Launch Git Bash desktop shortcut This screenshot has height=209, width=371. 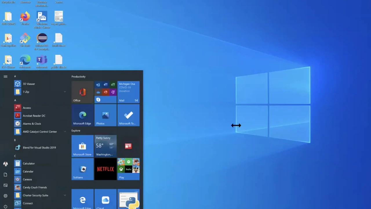[25, 40]
